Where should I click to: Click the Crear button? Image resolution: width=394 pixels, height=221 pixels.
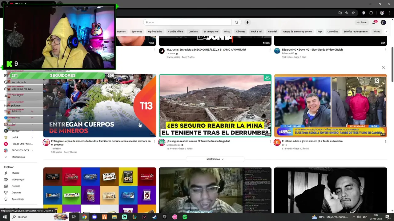click(362, 22)
